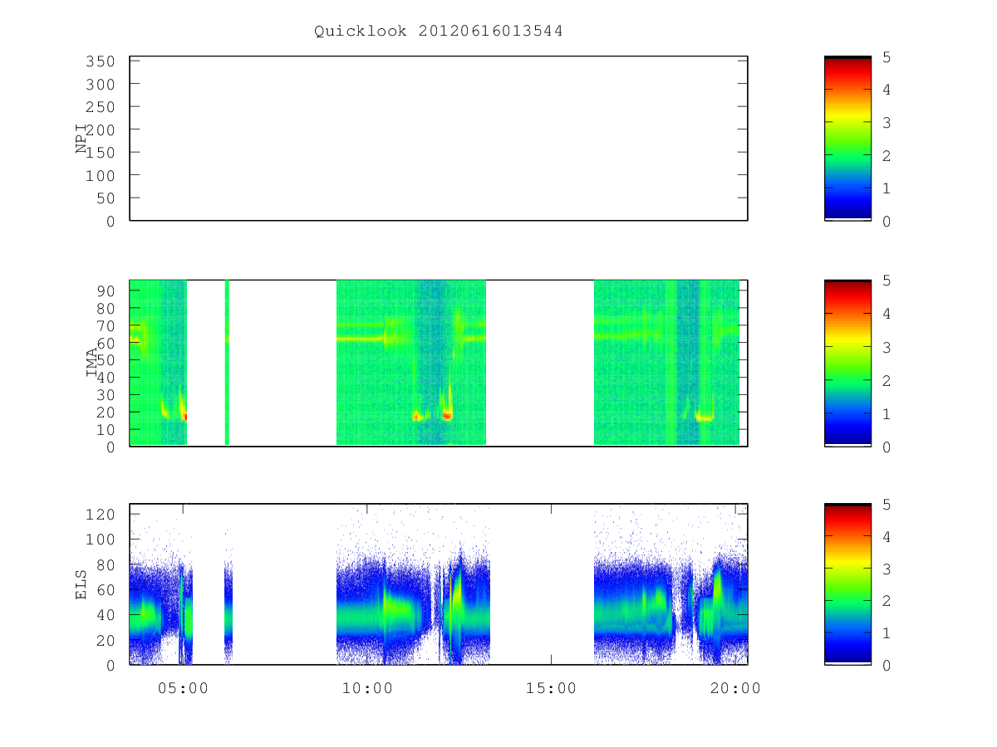Click the 5 label on NPI colorbar
This screenshot has width=997, height=747.
pyautogui.click(x=886, y=57)
